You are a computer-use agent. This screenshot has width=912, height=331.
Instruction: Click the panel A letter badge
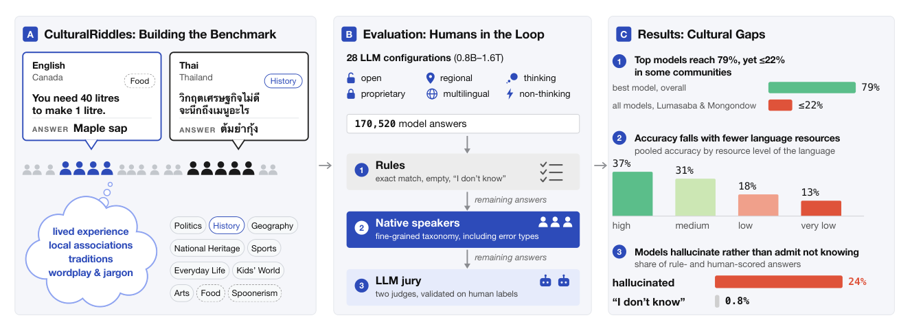tap(30, 34)
